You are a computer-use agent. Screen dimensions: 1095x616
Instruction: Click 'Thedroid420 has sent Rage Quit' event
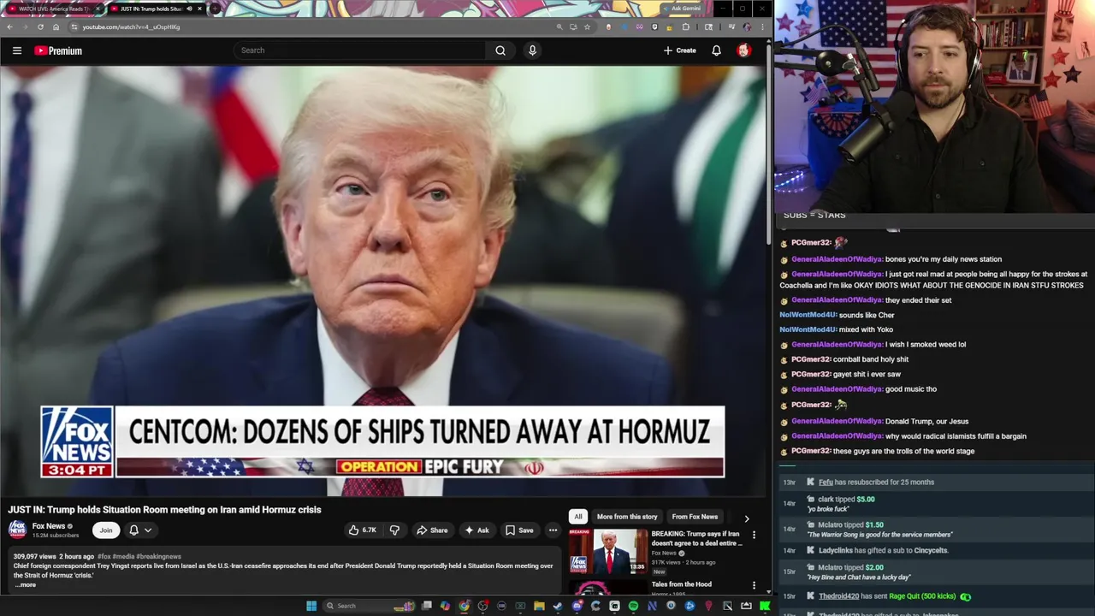click(887, 596)
